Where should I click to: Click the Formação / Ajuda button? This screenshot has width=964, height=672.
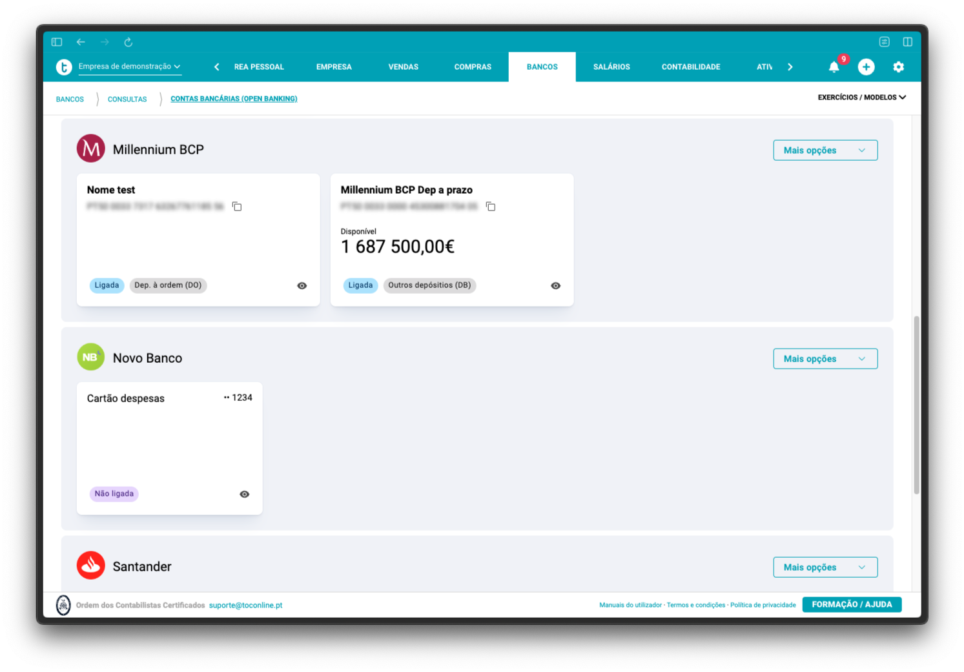coord(852,604)
